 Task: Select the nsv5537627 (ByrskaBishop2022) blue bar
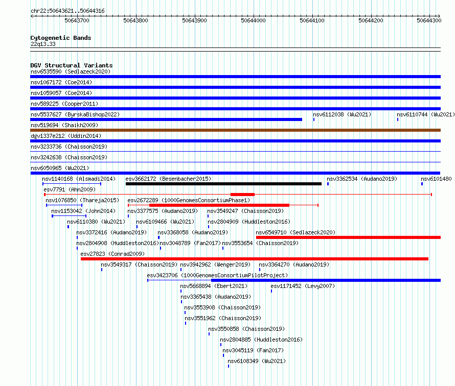[x=166, y=119]
